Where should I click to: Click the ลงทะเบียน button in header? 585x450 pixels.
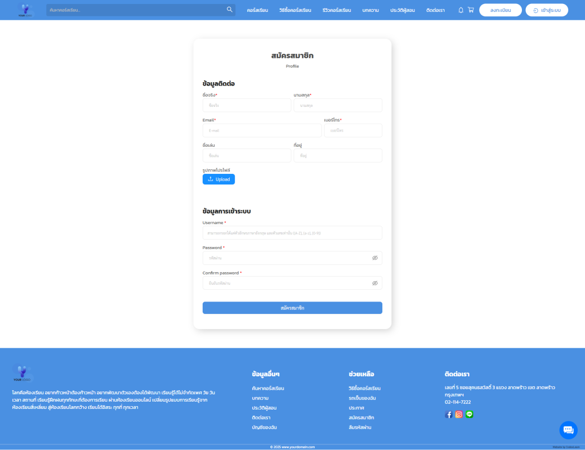point(500,10)
